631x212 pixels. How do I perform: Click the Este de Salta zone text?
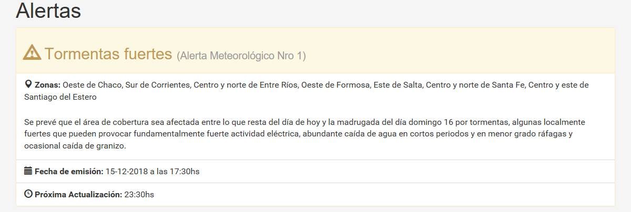[x=397, y=85]
